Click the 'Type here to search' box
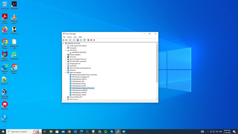The height and width of the screenshot is (134, 238). 24,132
